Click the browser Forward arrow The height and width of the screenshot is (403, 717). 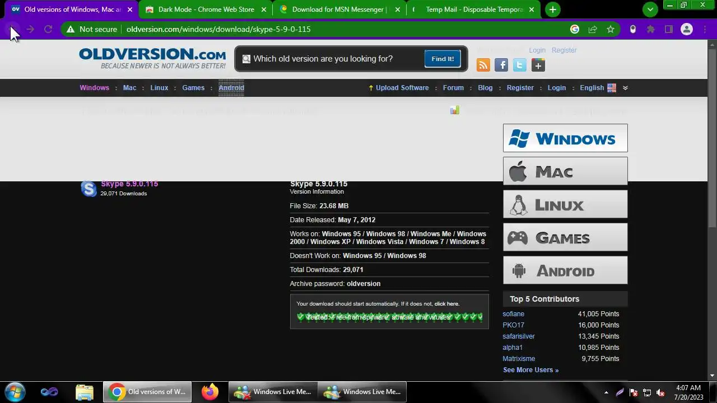coord(31,29)
